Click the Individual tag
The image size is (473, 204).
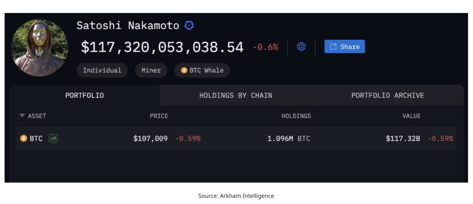coord(102,71)
